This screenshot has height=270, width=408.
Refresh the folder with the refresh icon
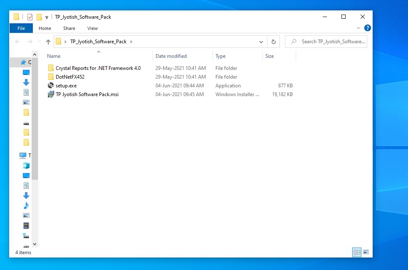tap(273, 42)
